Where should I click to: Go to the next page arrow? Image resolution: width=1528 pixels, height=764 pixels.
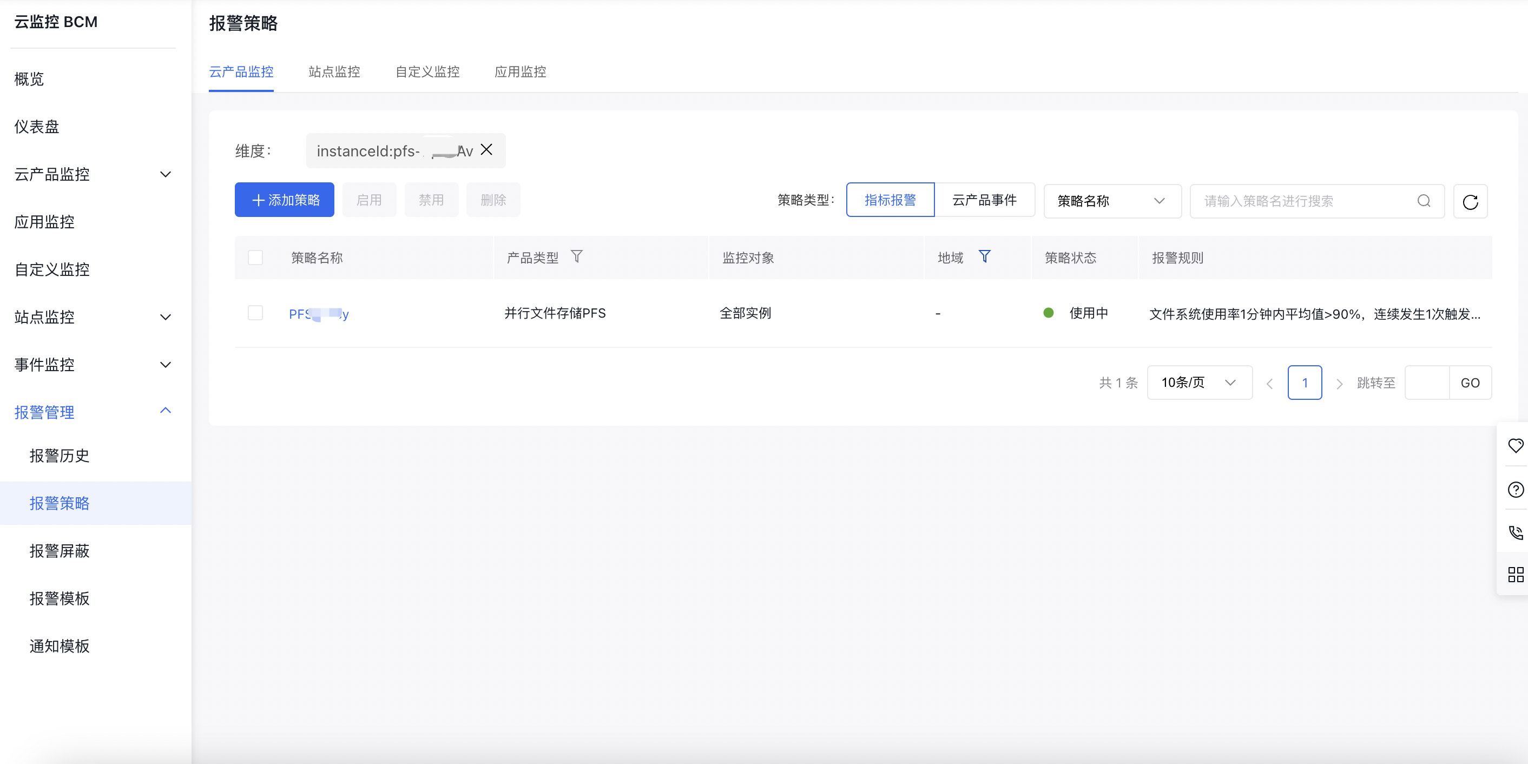point(1339,383)
